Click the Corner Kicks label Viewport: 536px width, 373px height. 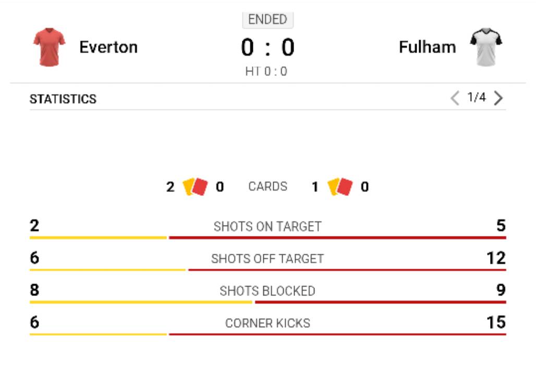[x=267, y=324]
